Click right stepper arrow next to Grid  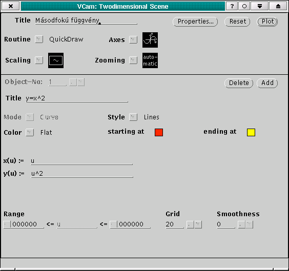tap(198, 224)
